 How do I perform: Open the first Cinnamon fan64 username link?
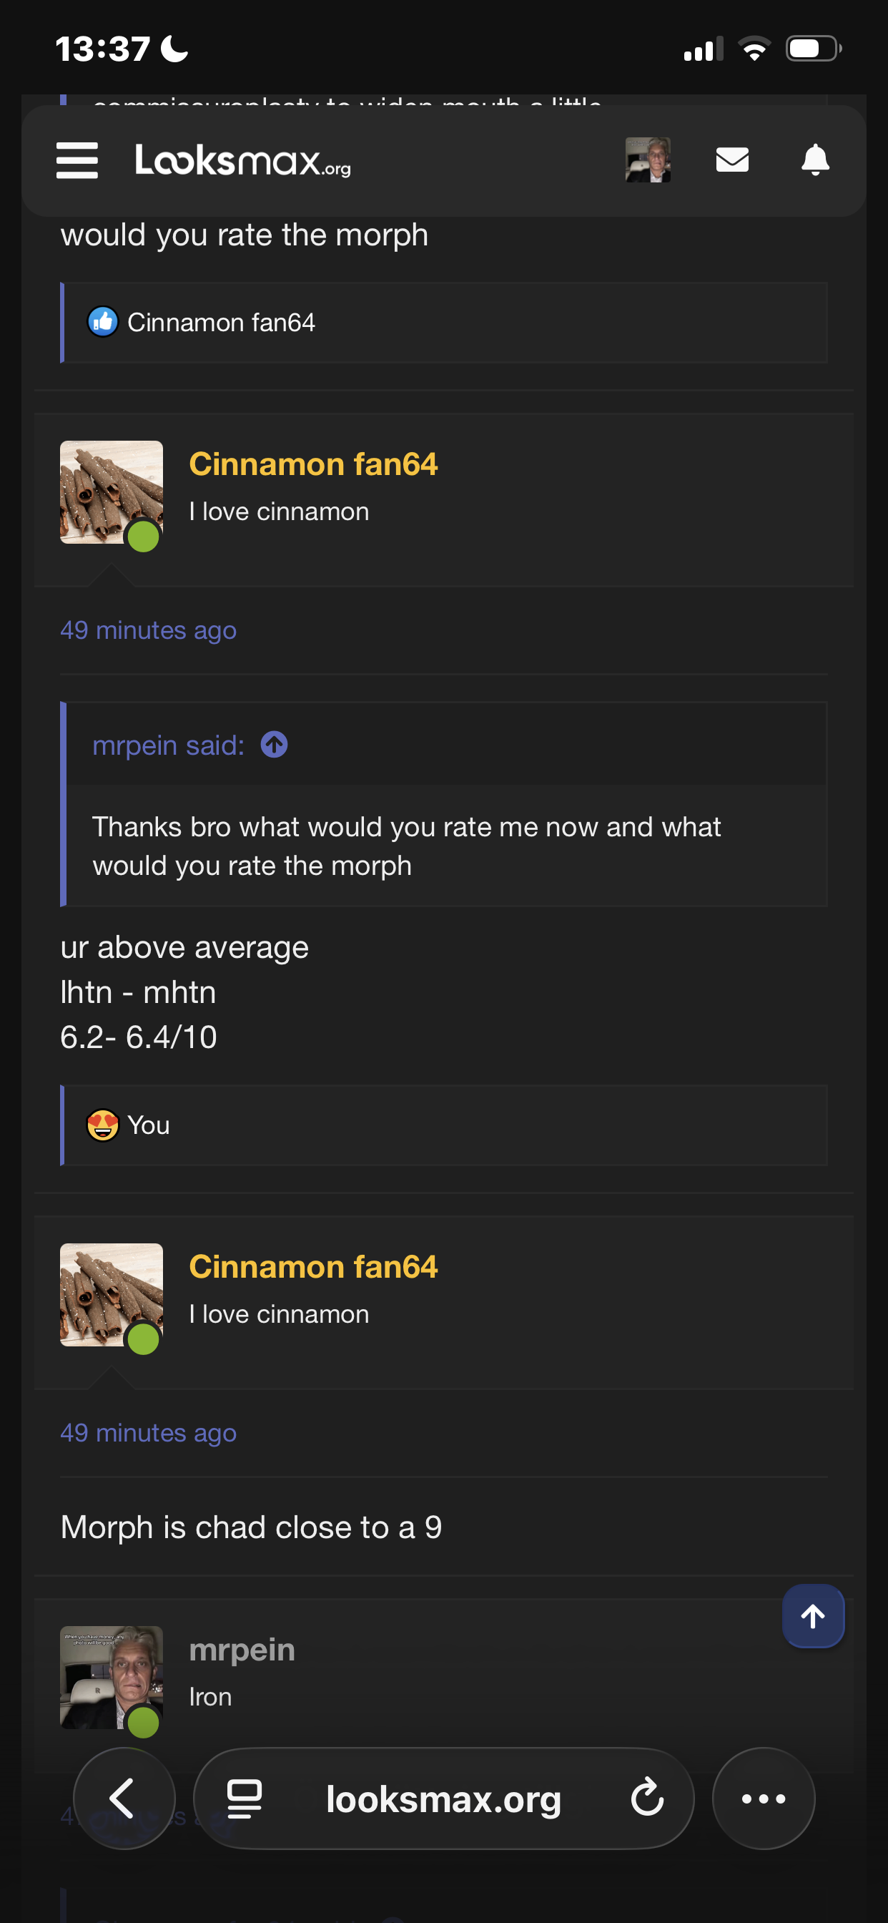coord(312,464)
